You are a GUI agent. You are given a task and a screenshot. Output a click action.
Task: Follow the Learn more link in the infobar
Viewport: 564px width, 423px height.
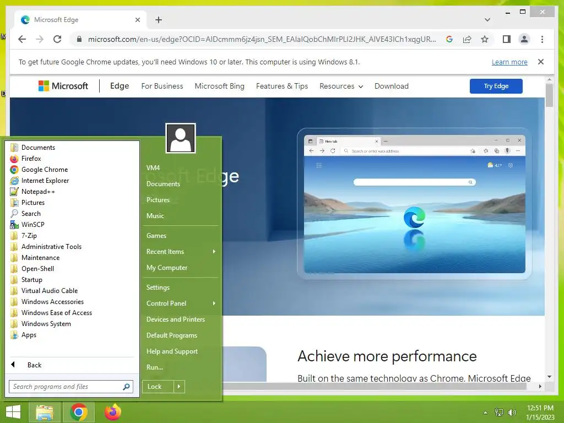[509, 62]
